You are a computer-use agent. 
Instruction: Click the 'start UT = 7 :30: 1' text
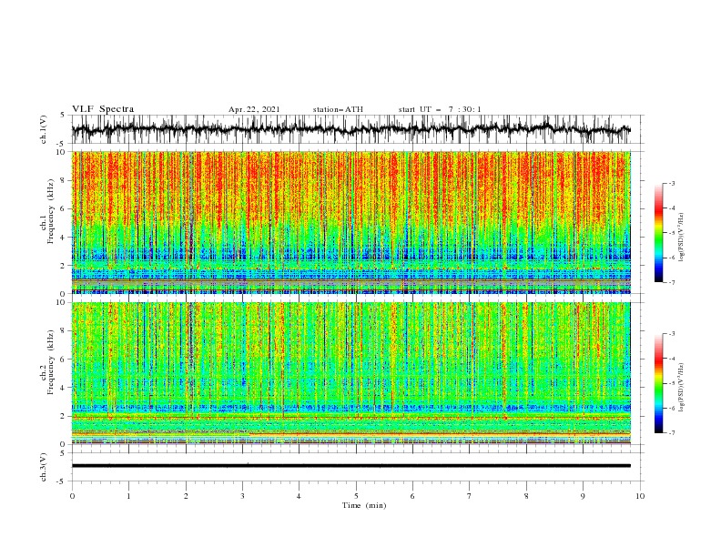pos(440,109)
